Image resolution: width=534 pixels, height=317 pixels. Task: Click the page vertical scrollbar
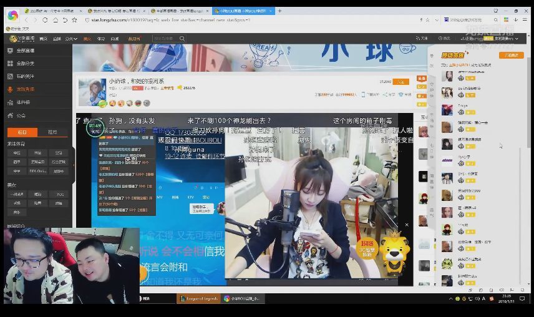[x=528, y=102]
